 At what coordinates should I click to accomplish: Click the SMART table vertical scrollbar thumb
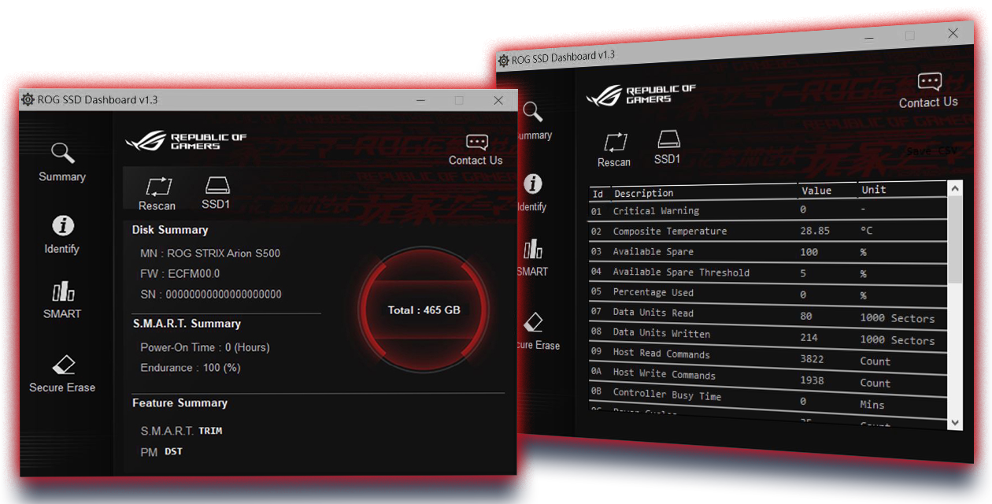955,240
